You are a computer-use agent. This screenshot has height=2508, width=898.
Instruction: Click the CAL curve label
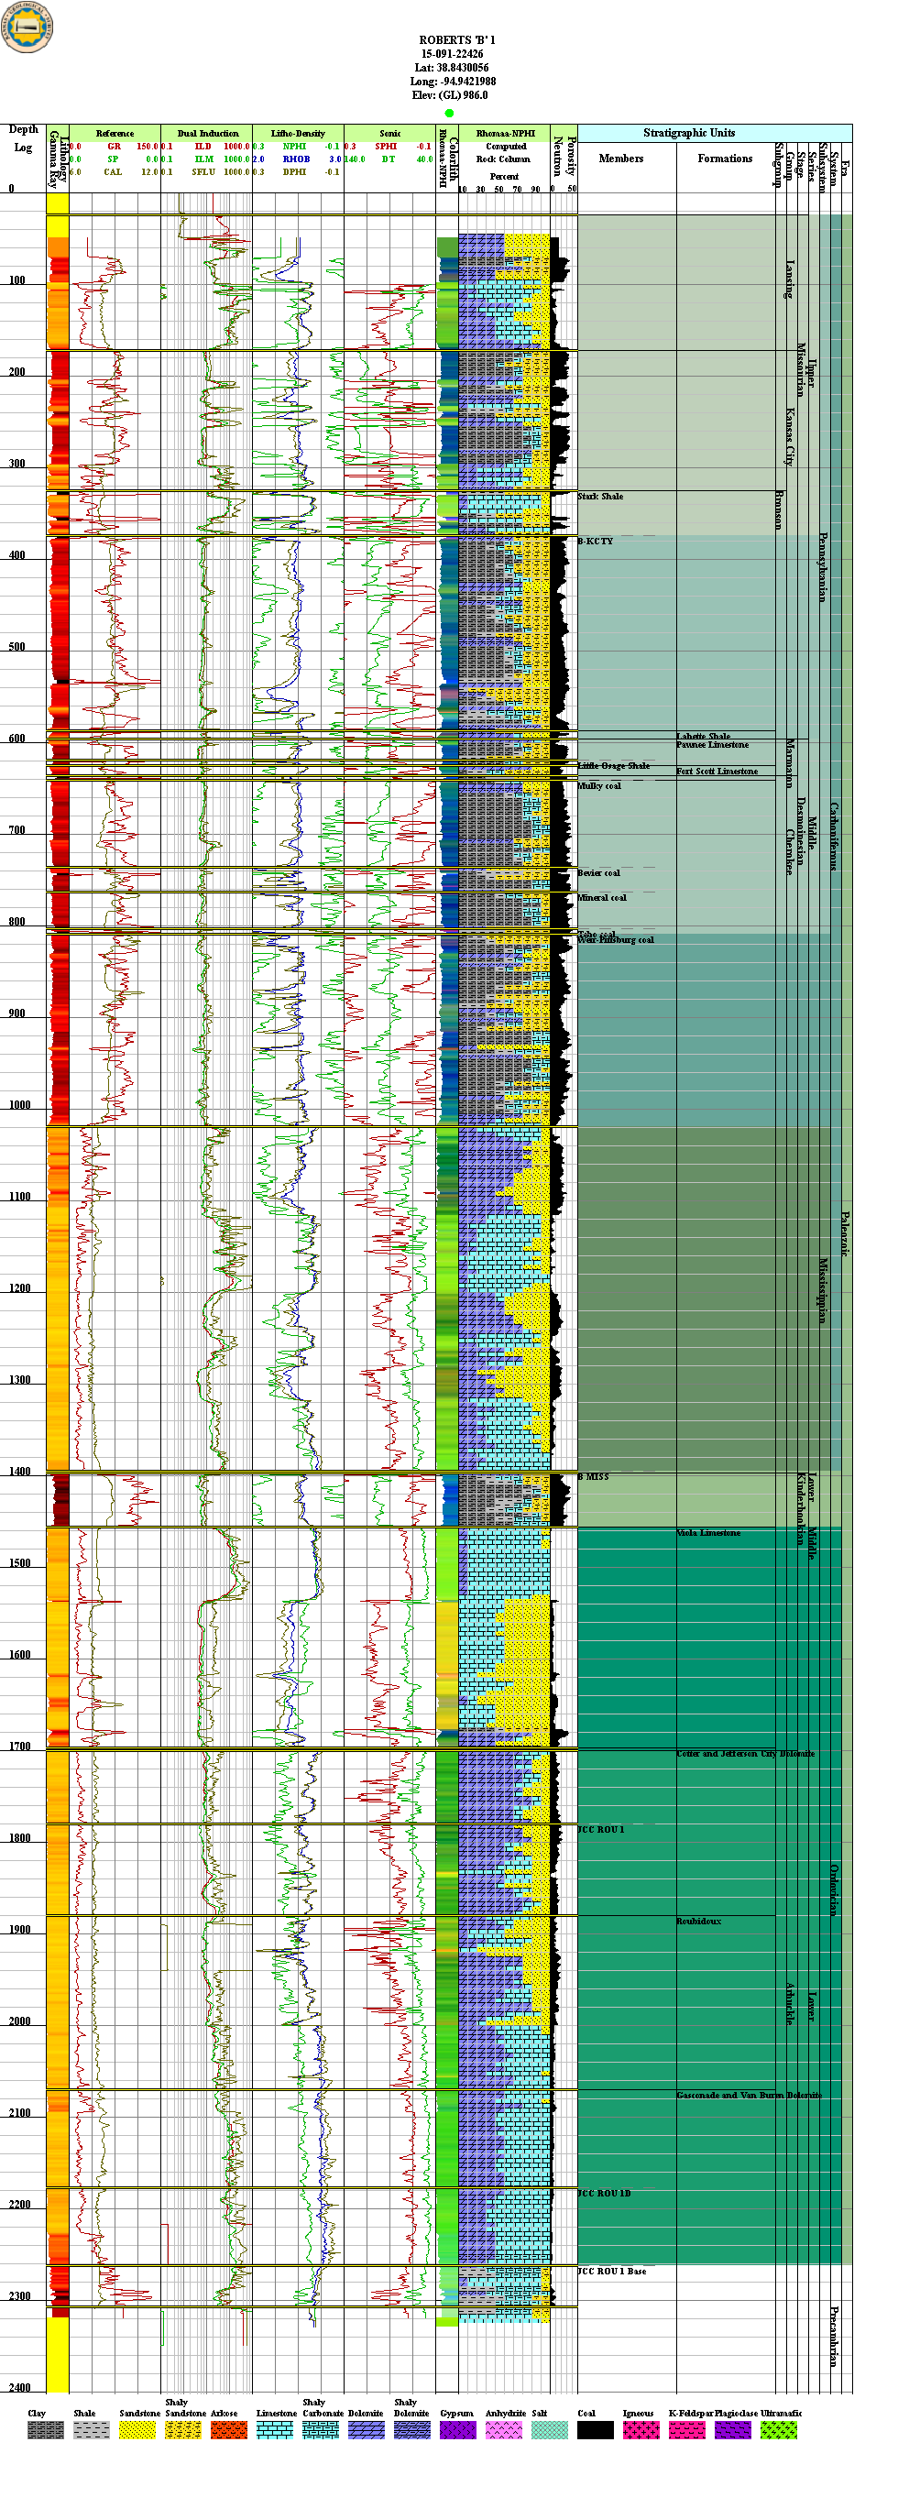[113, 172]
